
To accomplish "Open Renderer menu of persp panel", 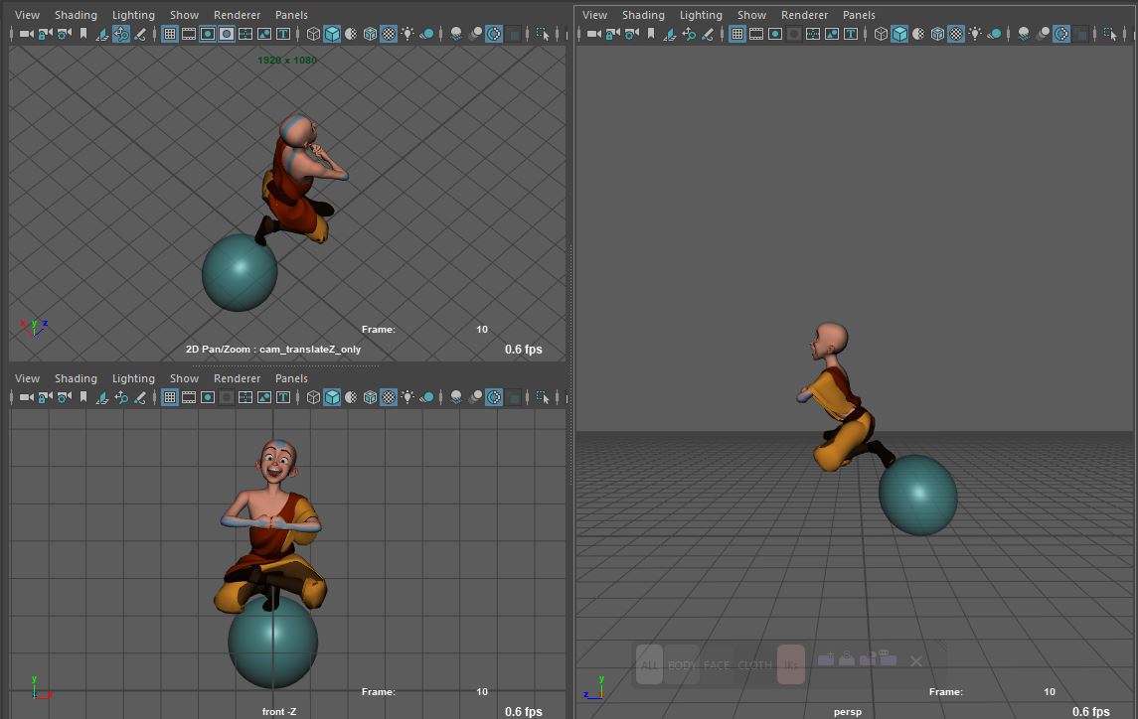I will (x=804, y=15).
